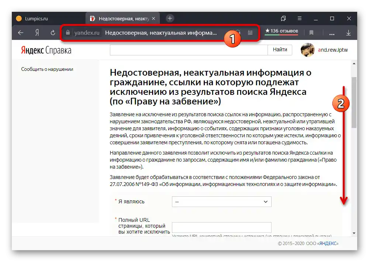
Task: Click the scrollbar down arrow
Action: coord(354,233)
